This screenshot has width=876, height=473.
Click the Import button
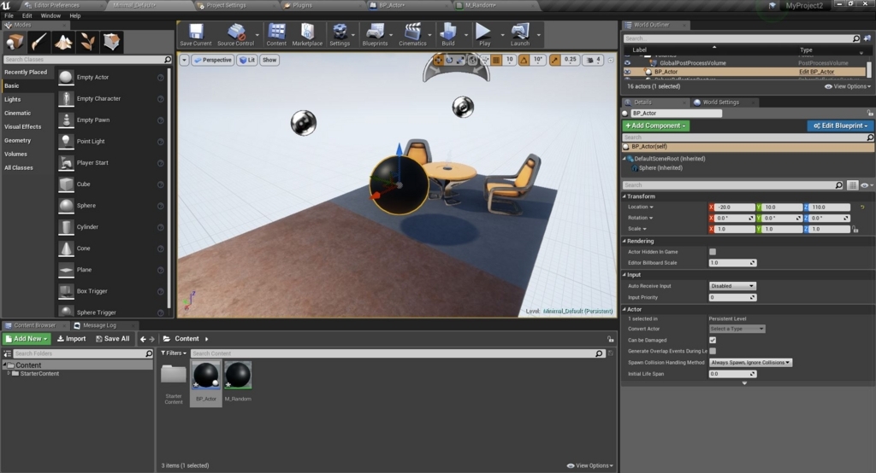72,339
